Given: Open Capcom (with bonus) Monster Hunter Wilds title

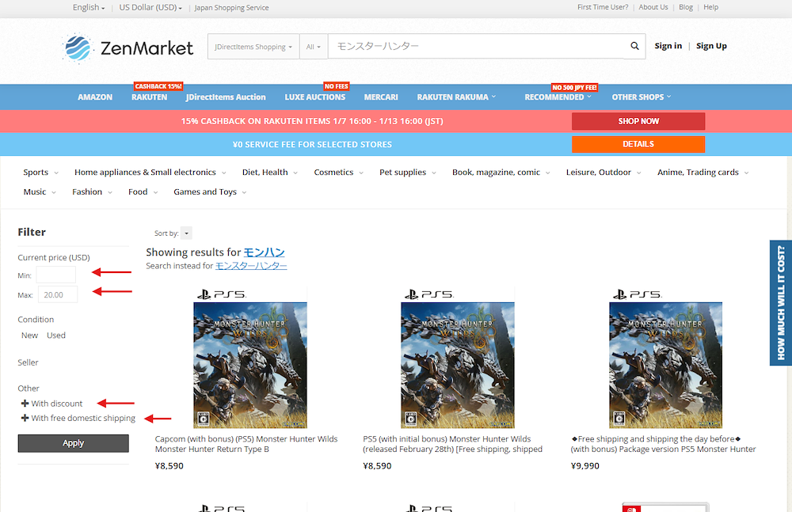Looking at the screenshot, I should pyautogui.click(x=246, y=444).
